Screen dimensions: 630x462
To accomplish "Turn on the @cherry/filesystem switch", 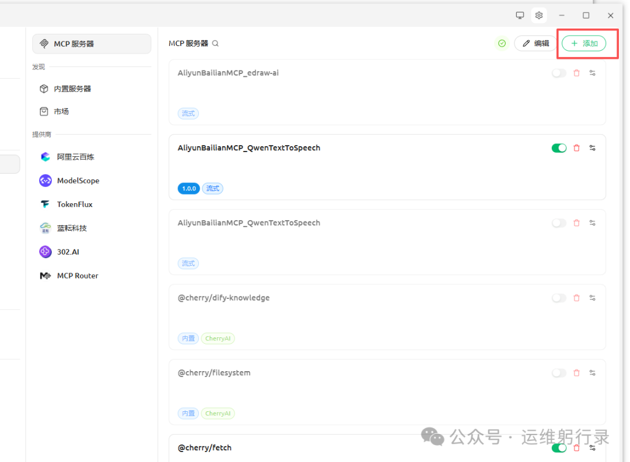I will (559, 373).
